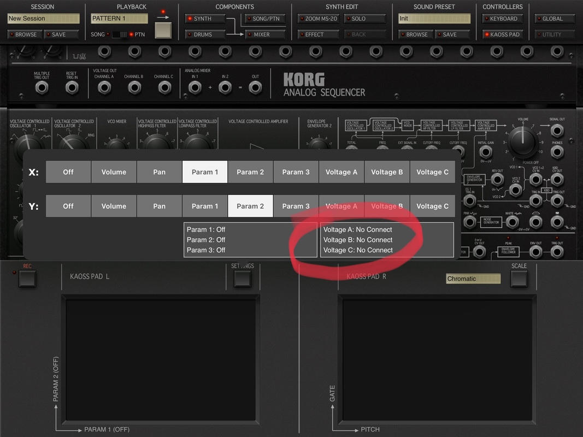Open the EFFECT section
The height and width of the screenshot is (437, 583).
pyautogui.click(x=319, y=34)
